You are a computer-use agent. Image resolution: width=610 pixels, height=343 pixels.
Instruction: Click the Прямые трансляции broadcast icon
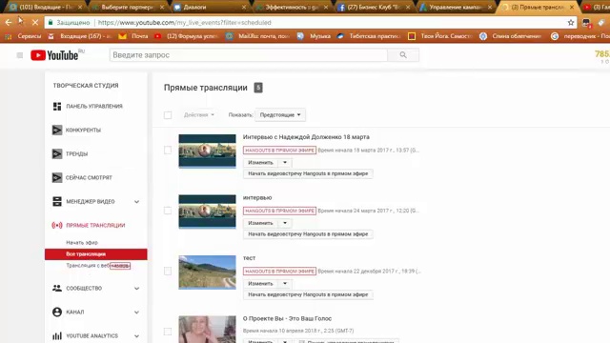click(x=57, y=225)
